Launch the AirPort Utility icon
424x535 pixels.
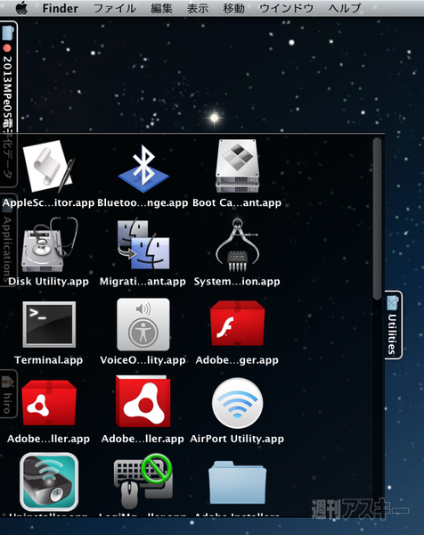pos(238,403)
